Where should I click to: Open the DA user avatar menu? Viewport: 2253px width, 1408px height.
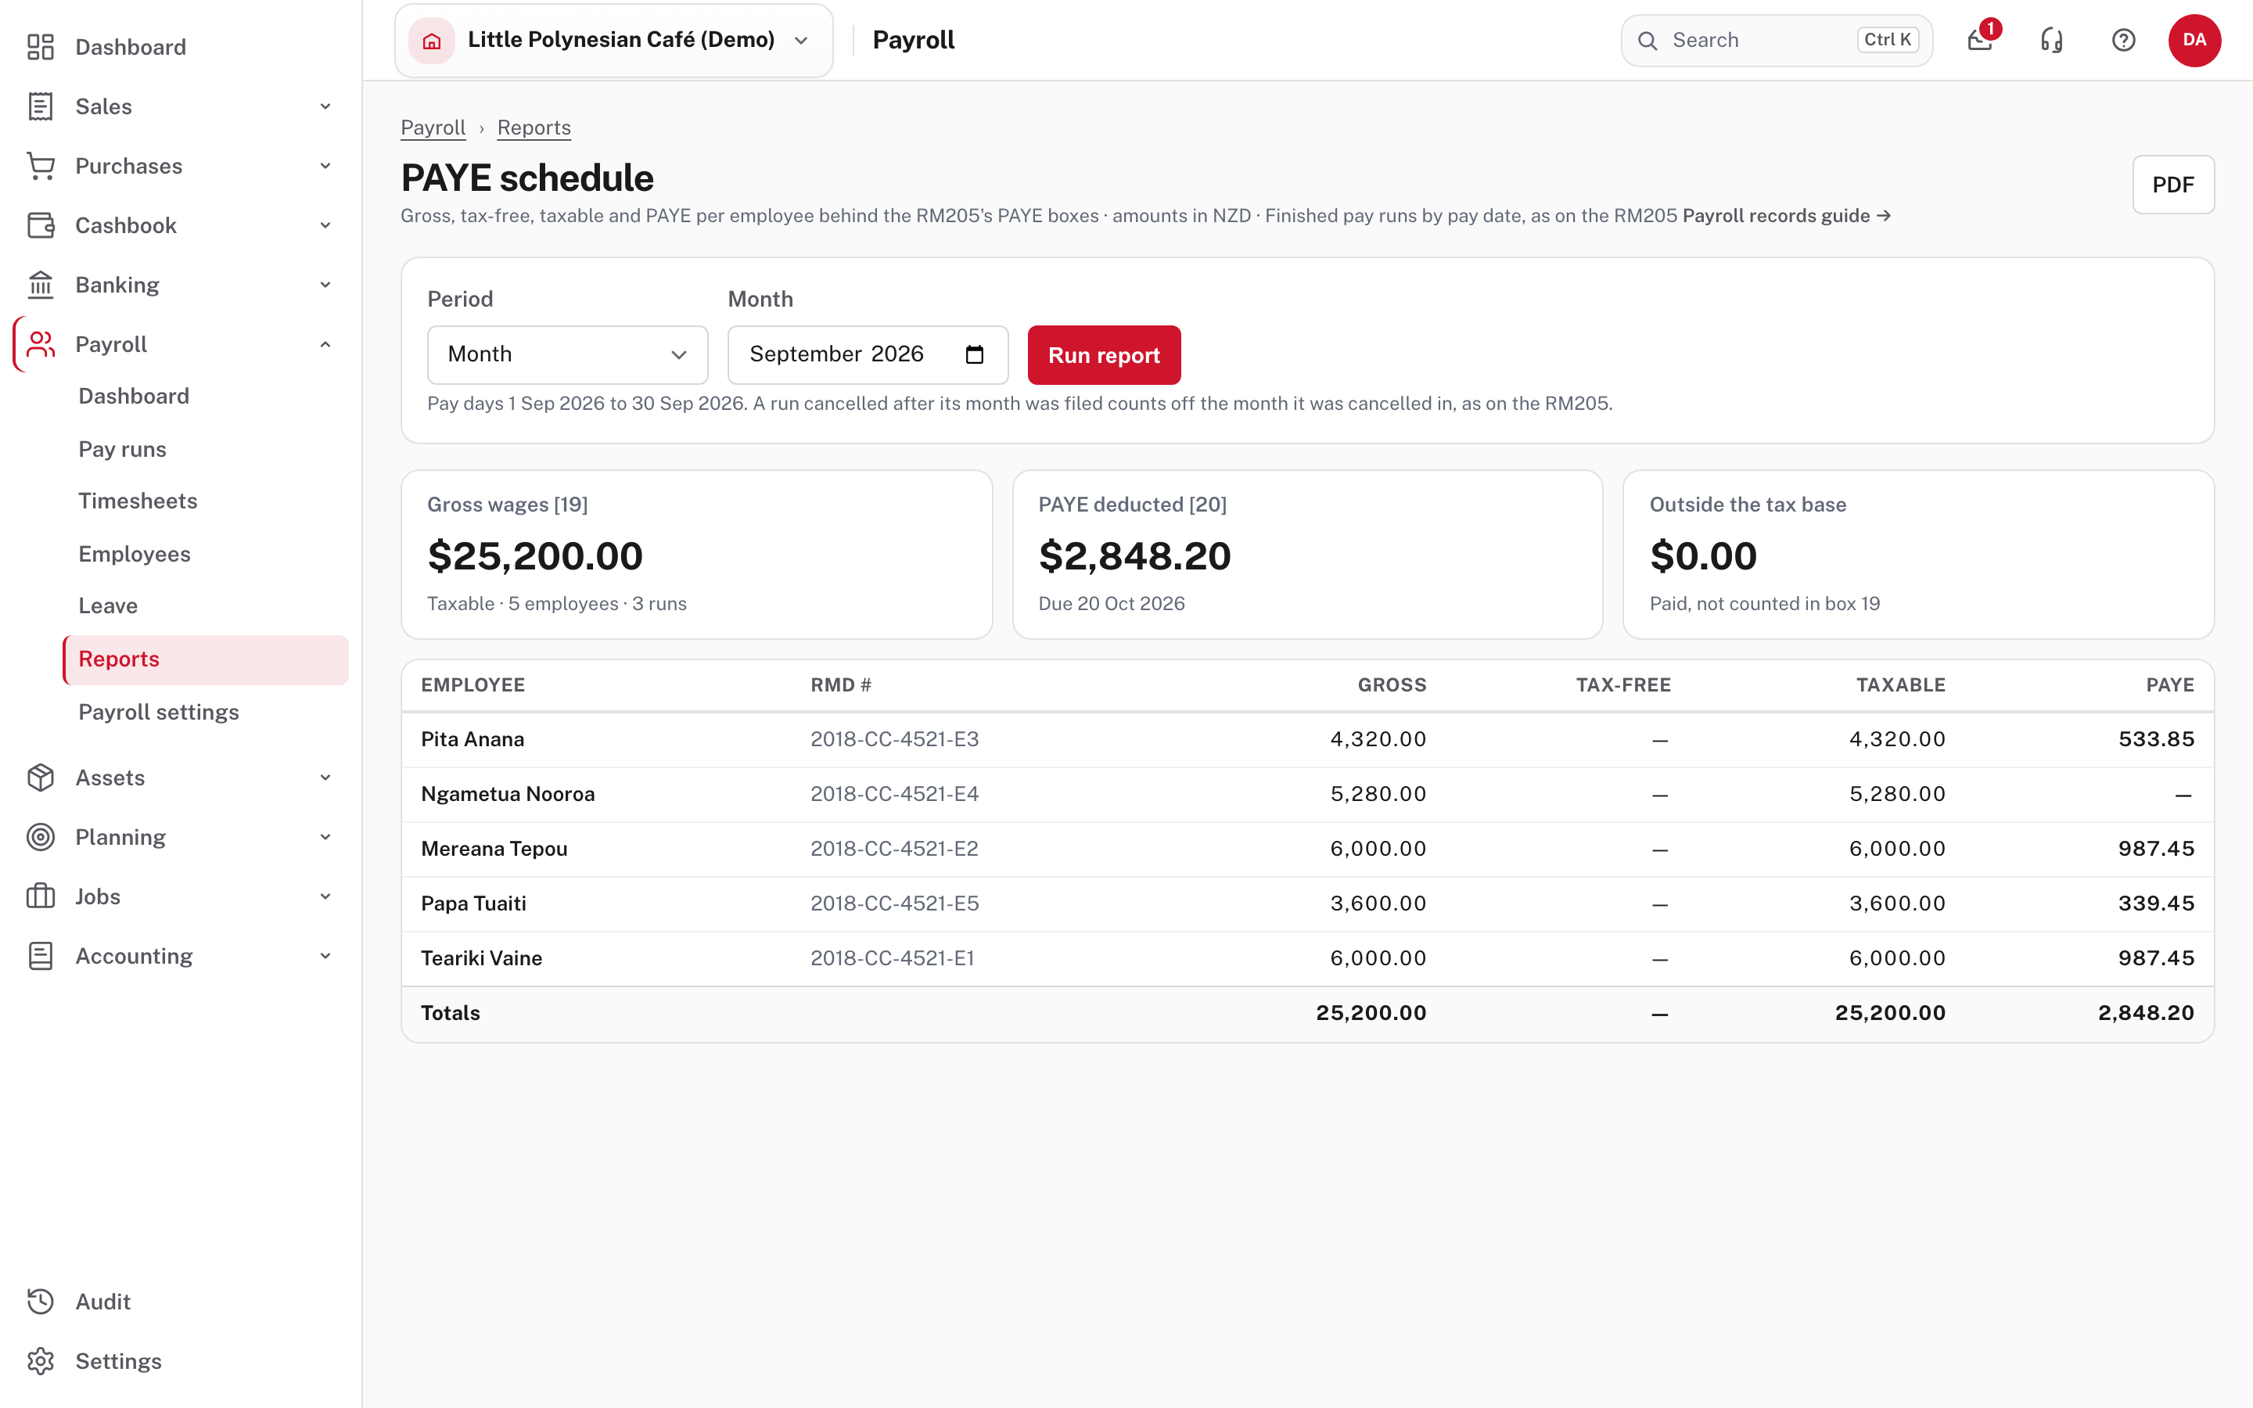coord(2194,40)
